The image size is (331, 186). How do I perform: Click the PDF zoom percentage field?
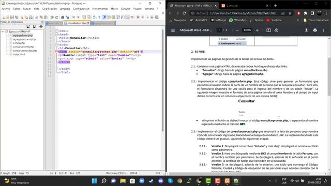(247, 30)
